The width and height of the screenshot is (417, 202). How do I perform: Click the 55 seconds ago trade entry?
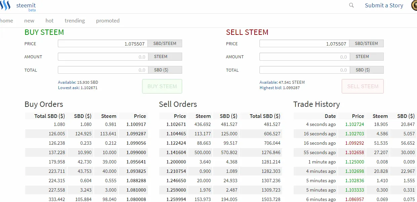tap(320, 152)
